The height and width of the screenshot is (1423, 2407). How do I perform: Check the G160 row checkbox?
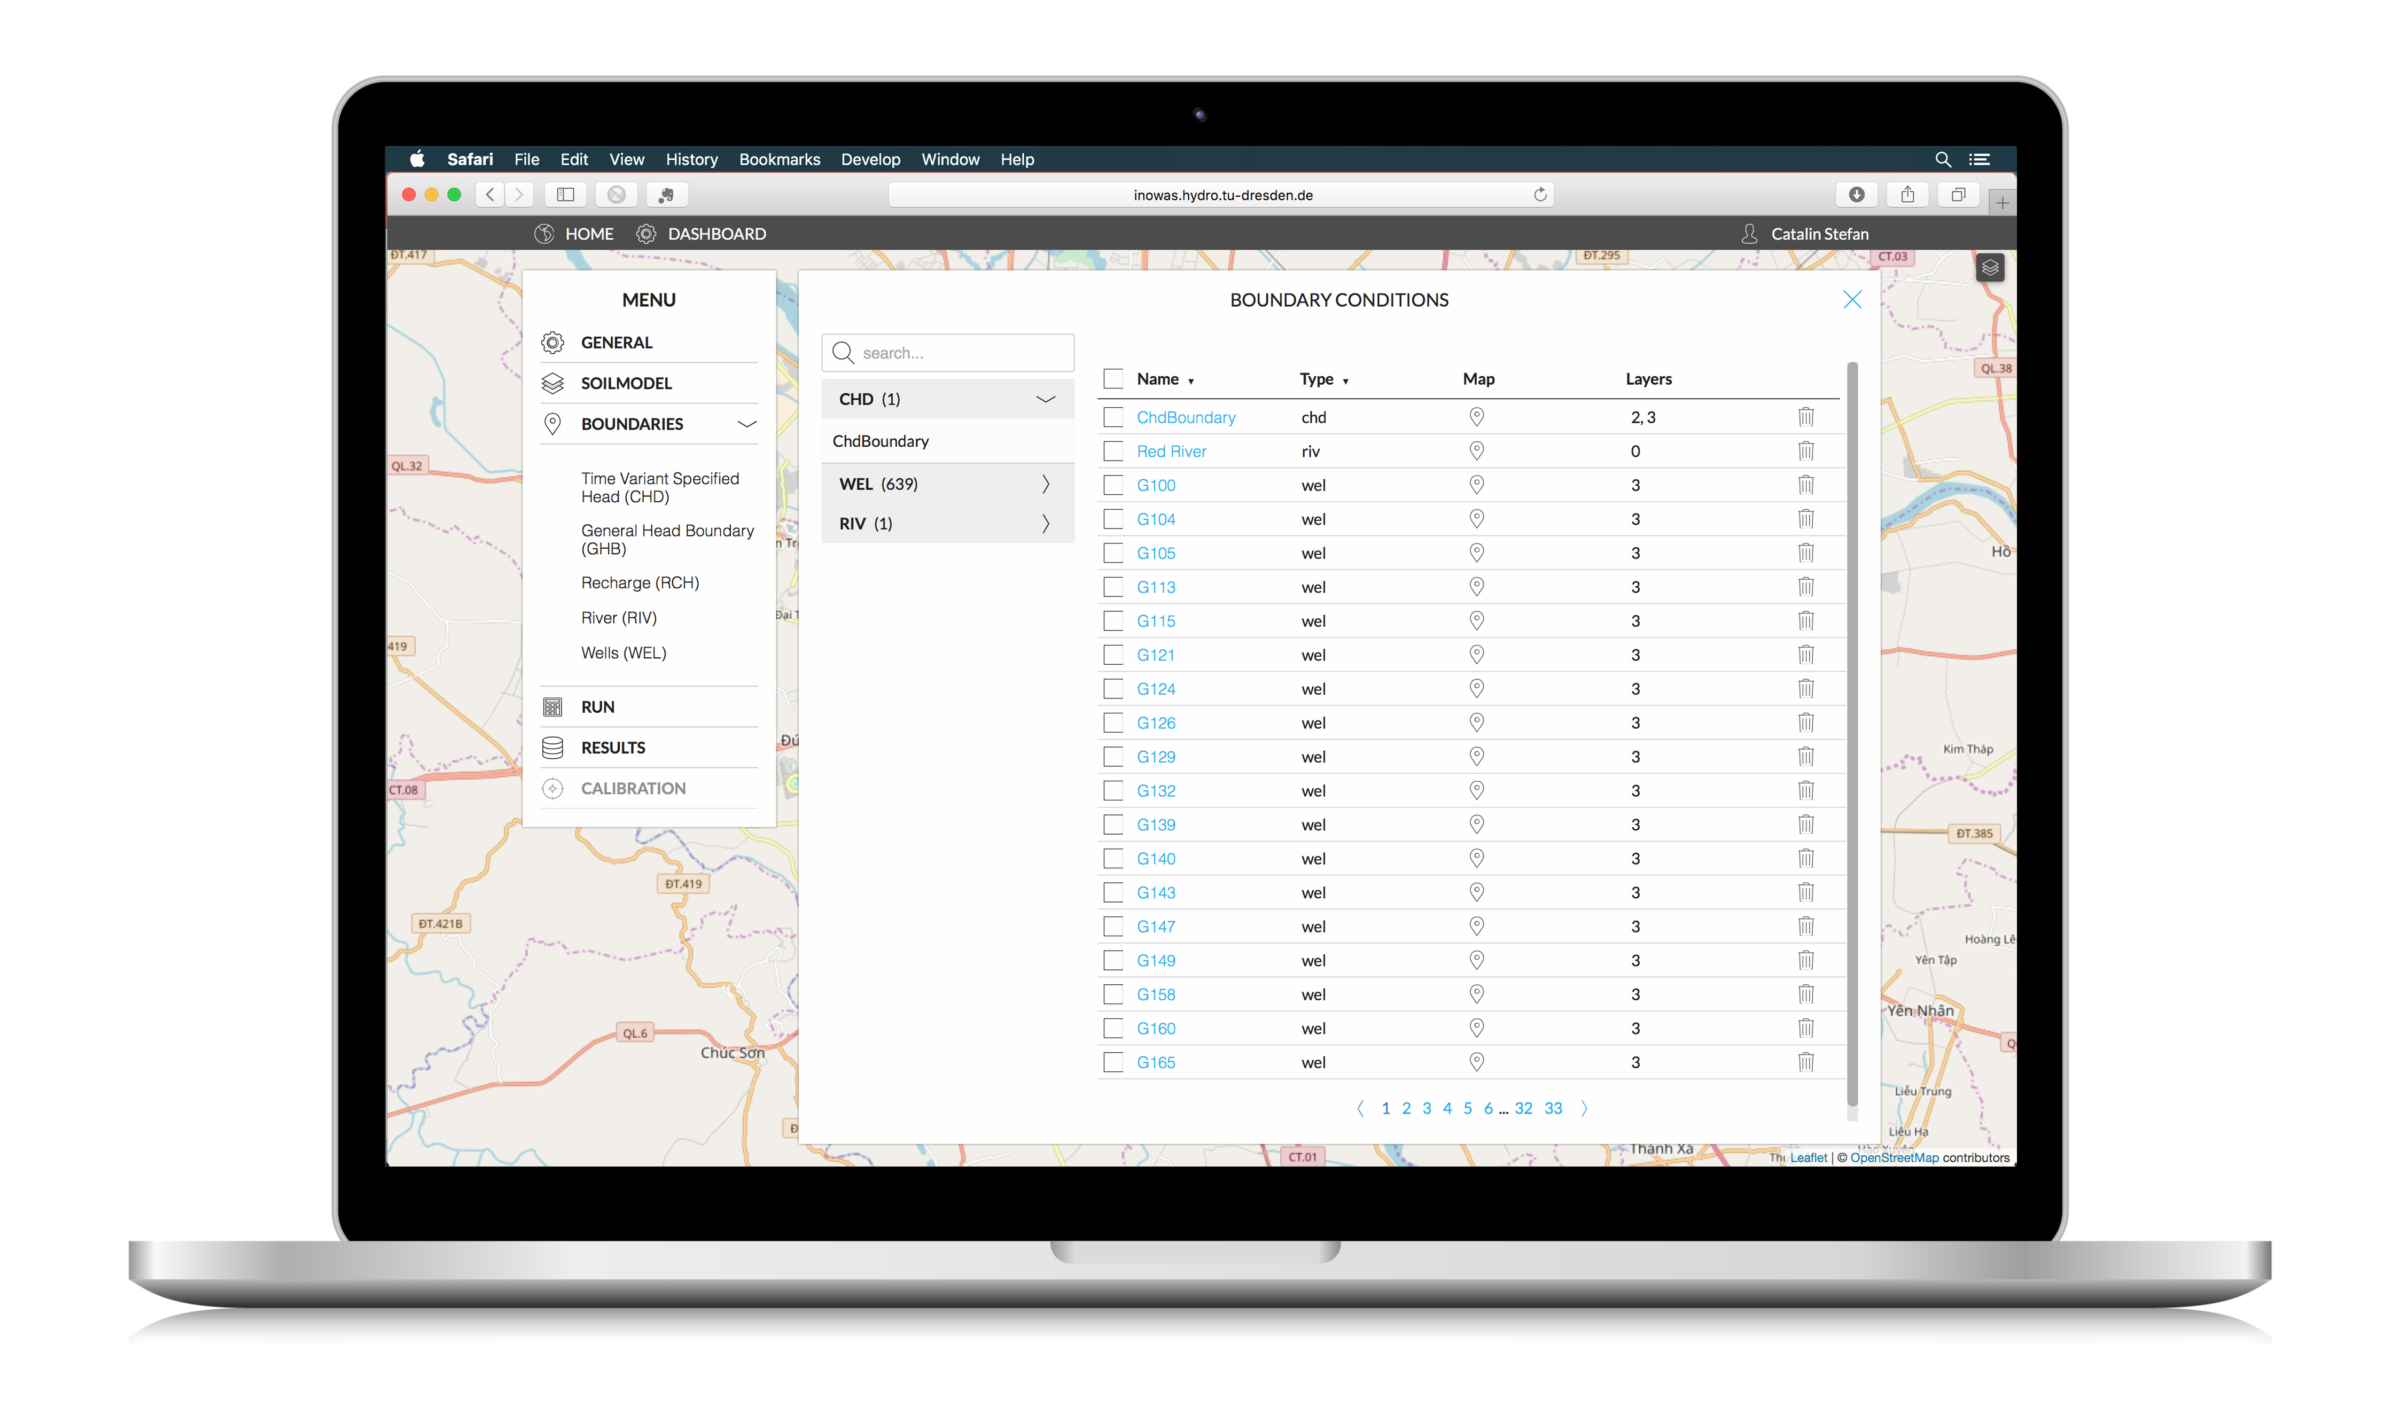click(x=1112, y=1028)
